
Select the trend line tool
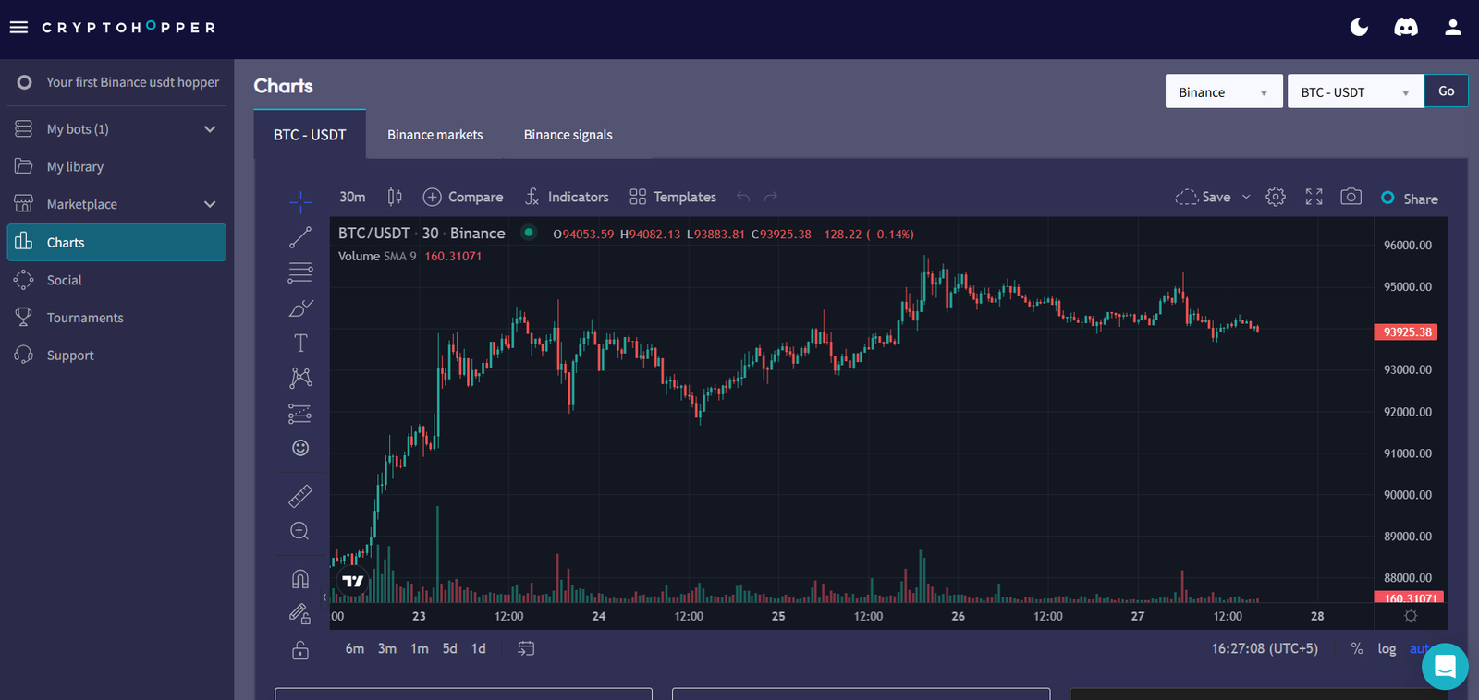coord(300,237)
